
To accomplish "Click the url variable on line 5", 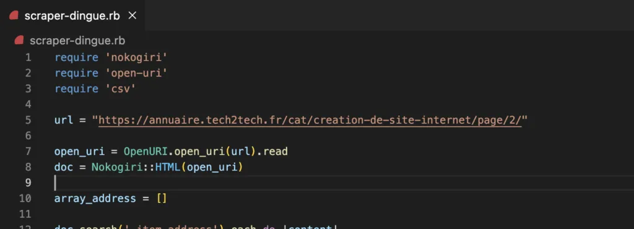I will pyautogui.click(x=64, y=120).
